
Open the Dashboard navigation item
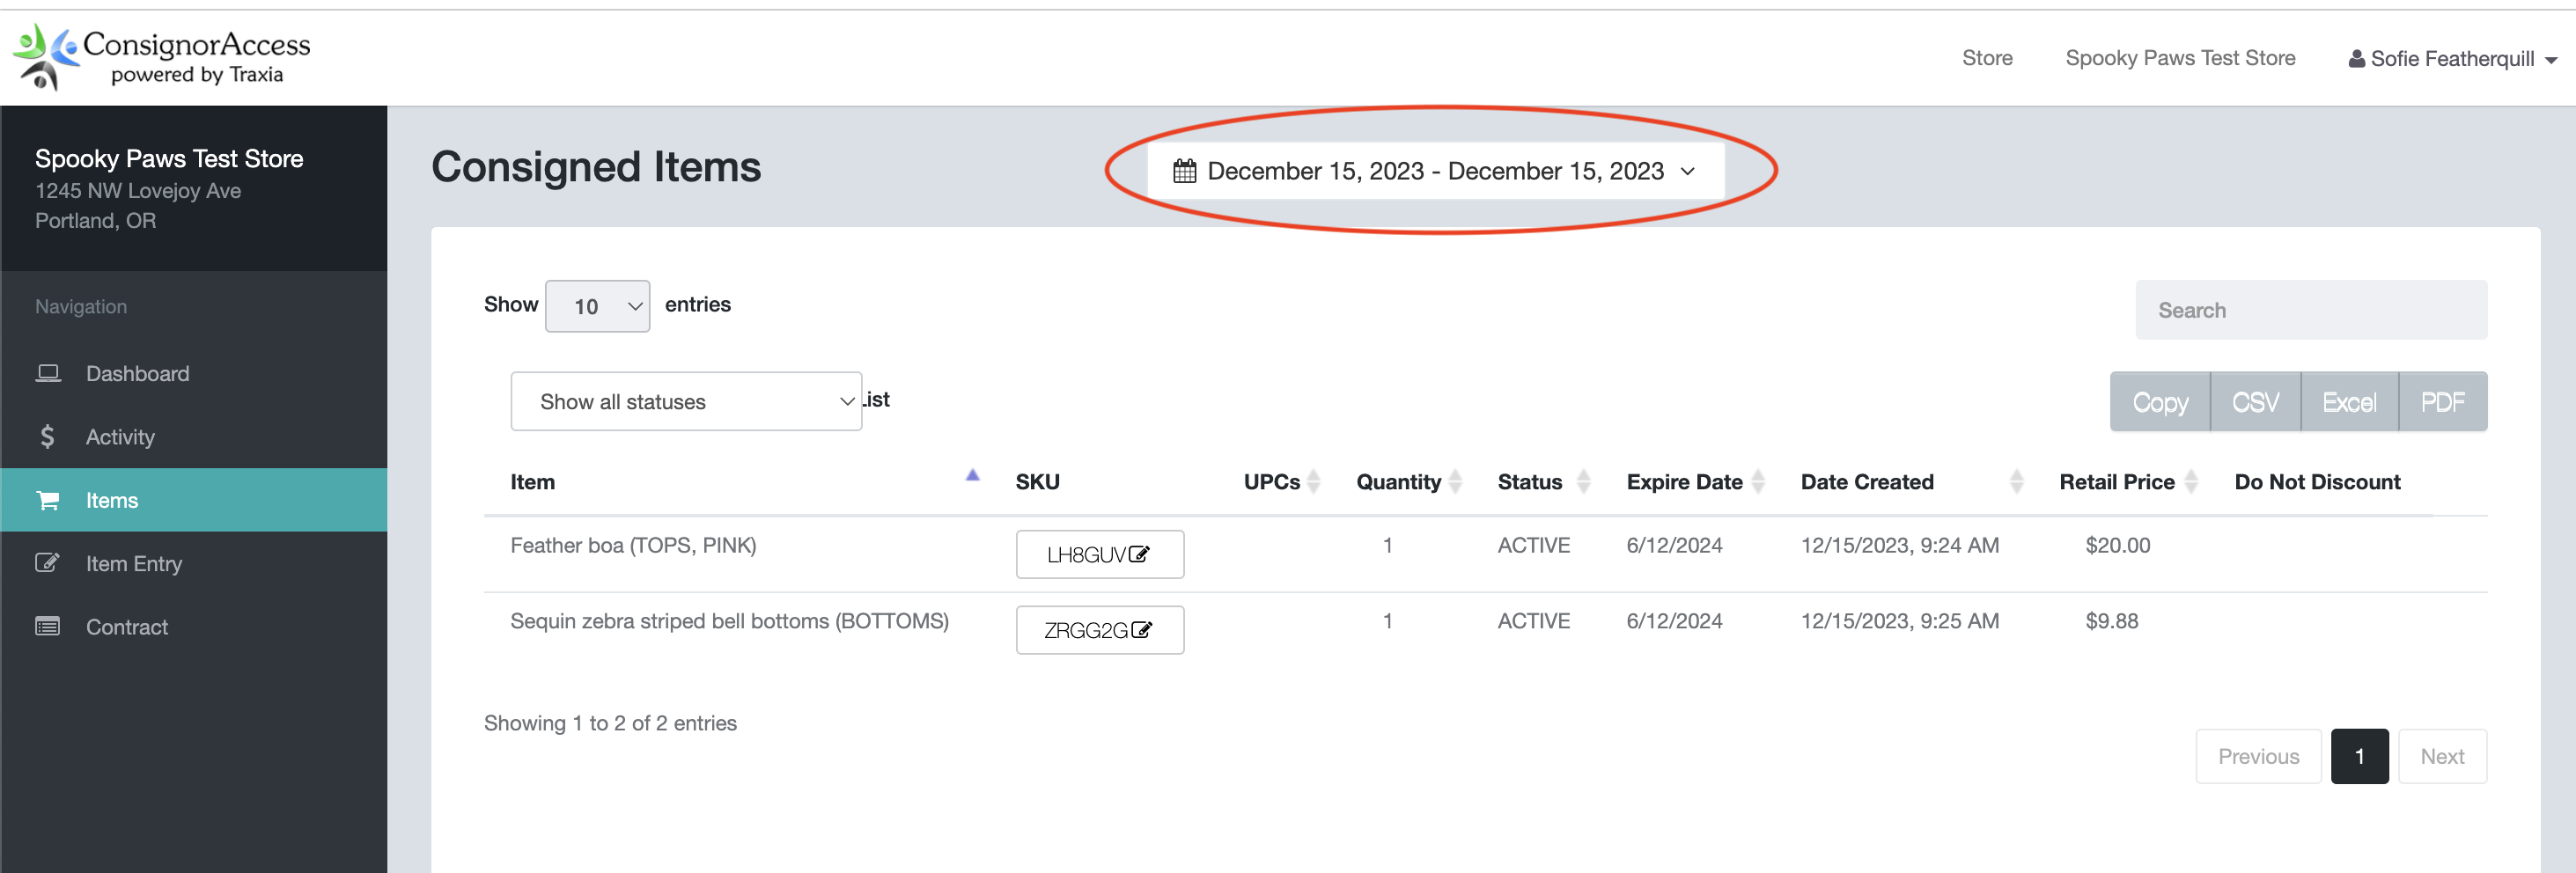tap(194, 373)
